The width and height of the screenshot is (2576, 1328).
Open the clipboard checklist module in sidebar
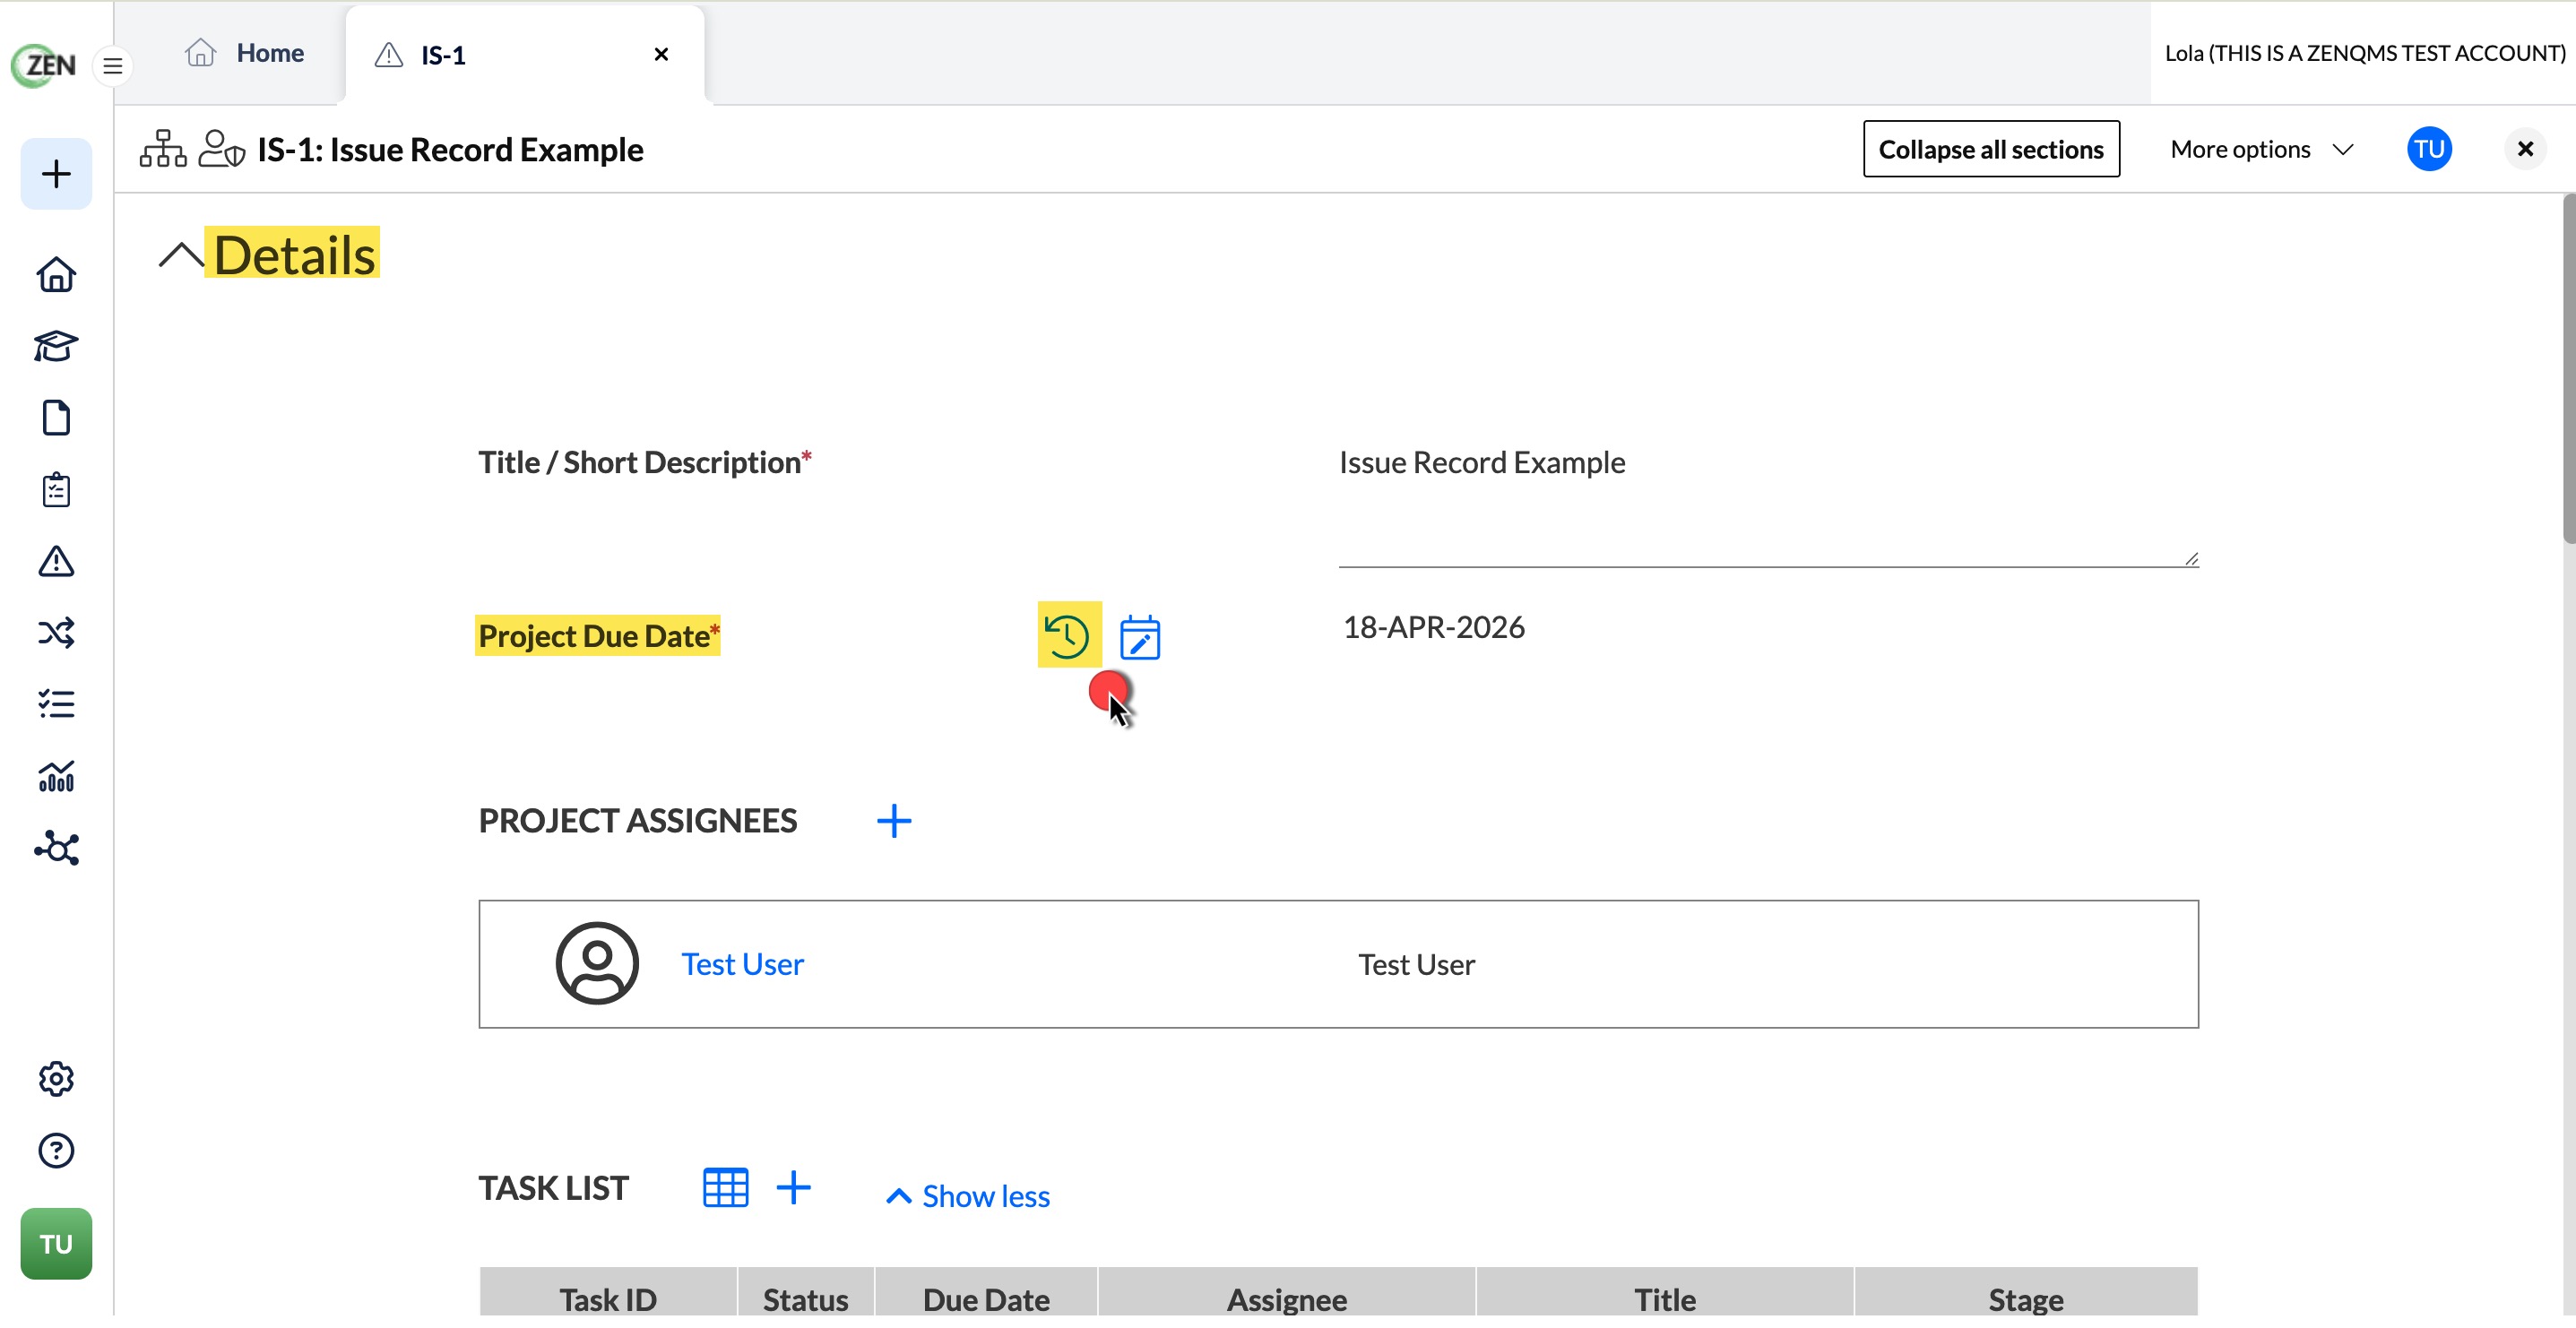tap(56, 490)
